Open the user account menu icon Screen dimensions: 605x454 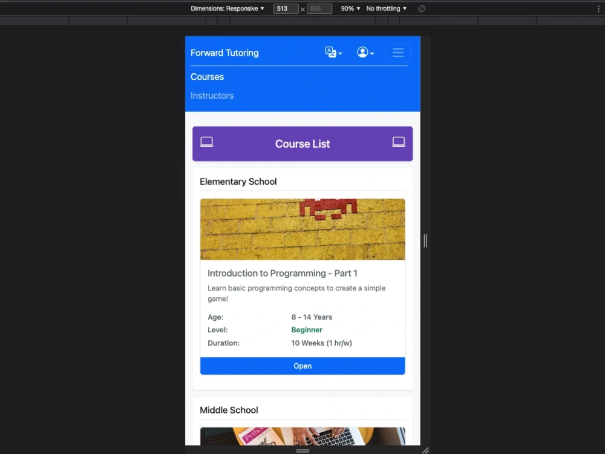coord(365,52)
